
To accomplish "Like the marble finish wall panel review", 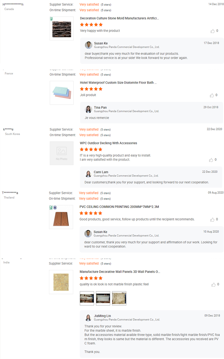I will click(x=213, y=285).
